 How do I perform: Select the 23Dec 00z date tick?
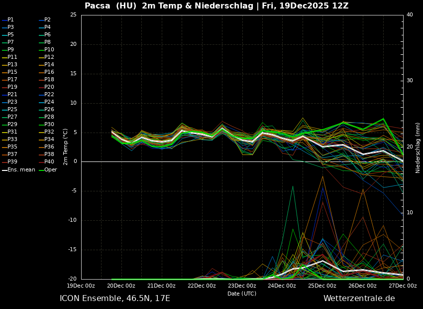tap(242, 286)
